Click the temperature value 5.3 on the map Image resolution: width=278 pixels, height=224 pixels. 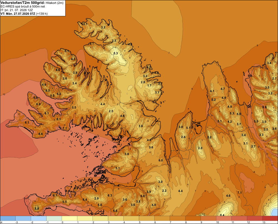pos(232,113)
